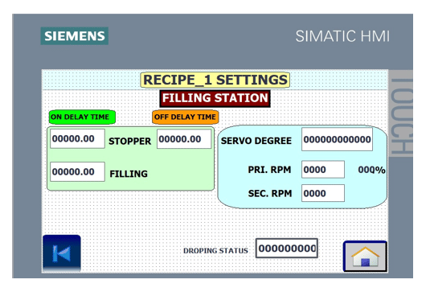Select the Filling on delay time field

tap(77, 172)
